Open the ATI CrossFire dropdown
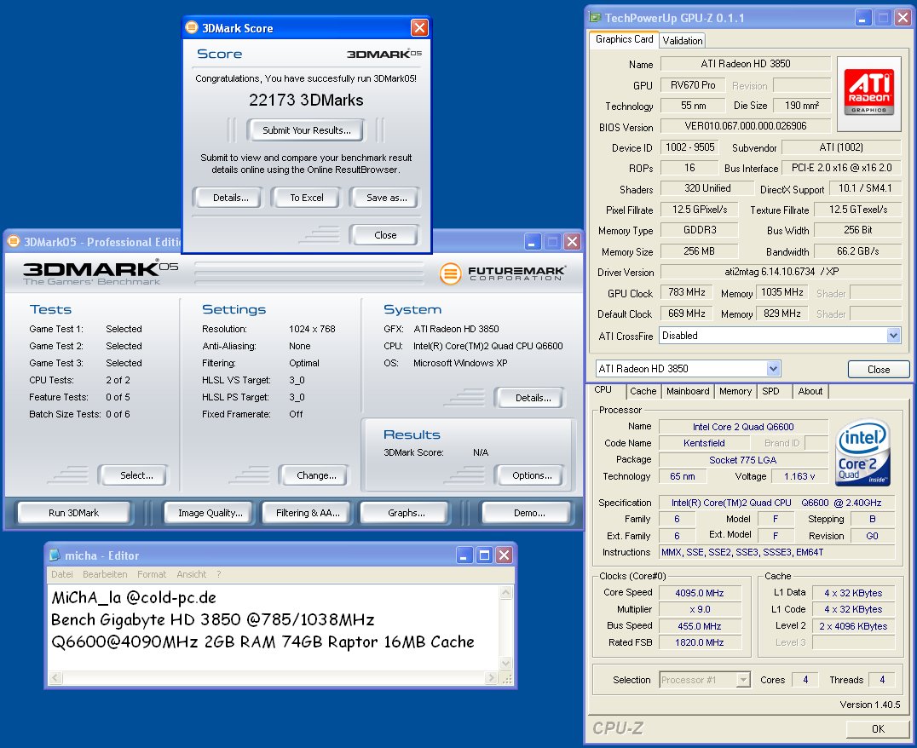Image resolution: width=917 pixels, height=748 pixels. click(893, 336)
